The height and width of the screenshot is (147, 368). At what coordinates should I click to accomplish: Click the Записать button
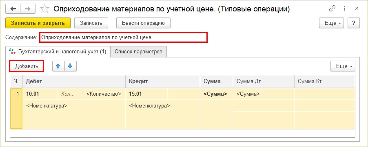[91, 23]
